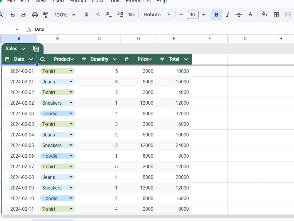Screen dimensions: 294x221
Task: Open the Format menu
Action: [78, 1]
